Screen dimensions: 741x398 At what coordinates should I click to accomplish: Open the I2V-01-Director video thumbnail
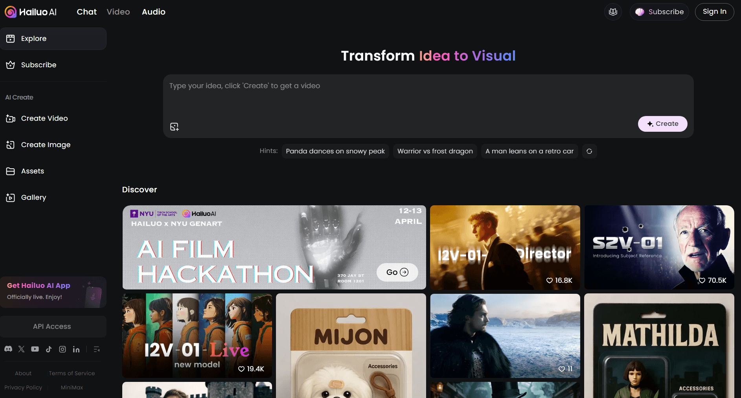click(505, 247)
